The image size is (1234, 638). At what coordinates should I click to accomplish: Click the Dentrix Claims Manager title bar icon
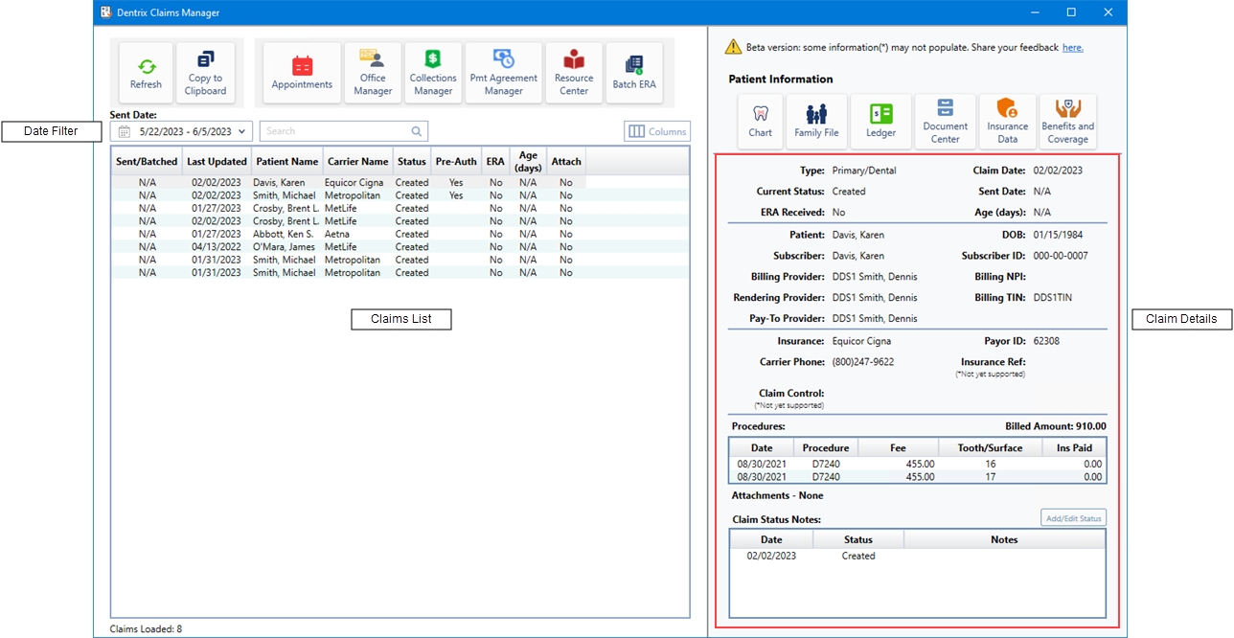point(105,12)
